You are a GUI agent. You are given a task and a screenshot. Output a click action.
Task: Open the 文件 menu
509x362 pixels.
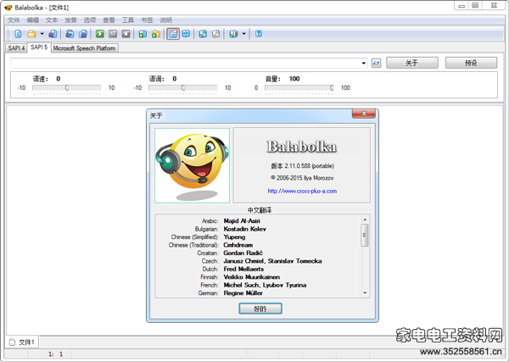(14, 20)
